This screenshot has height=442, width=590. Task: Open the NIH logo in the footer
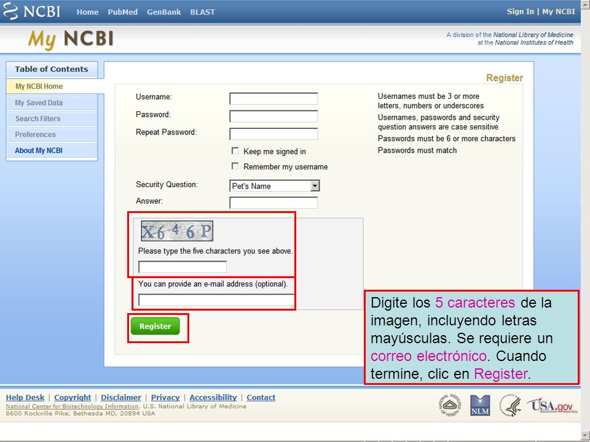pyautogui.click(x=450, y=405)
